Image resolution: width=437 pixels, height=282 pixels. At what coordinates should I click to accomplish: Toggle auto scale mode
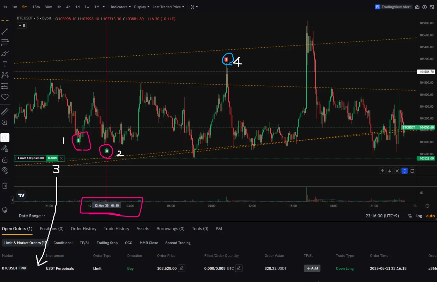click(430, 216)
